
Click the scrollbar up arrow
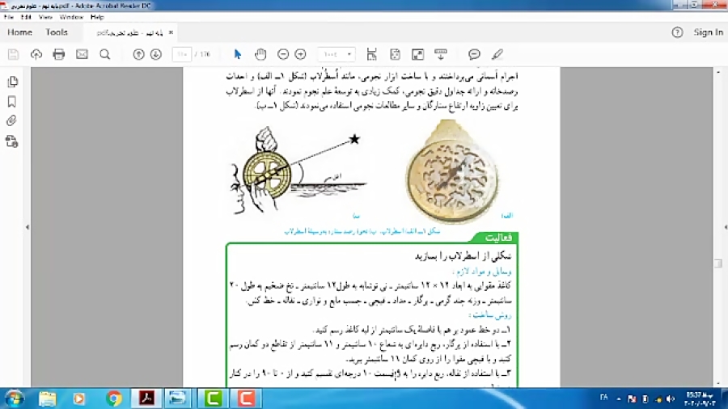[x=718, y=72]
